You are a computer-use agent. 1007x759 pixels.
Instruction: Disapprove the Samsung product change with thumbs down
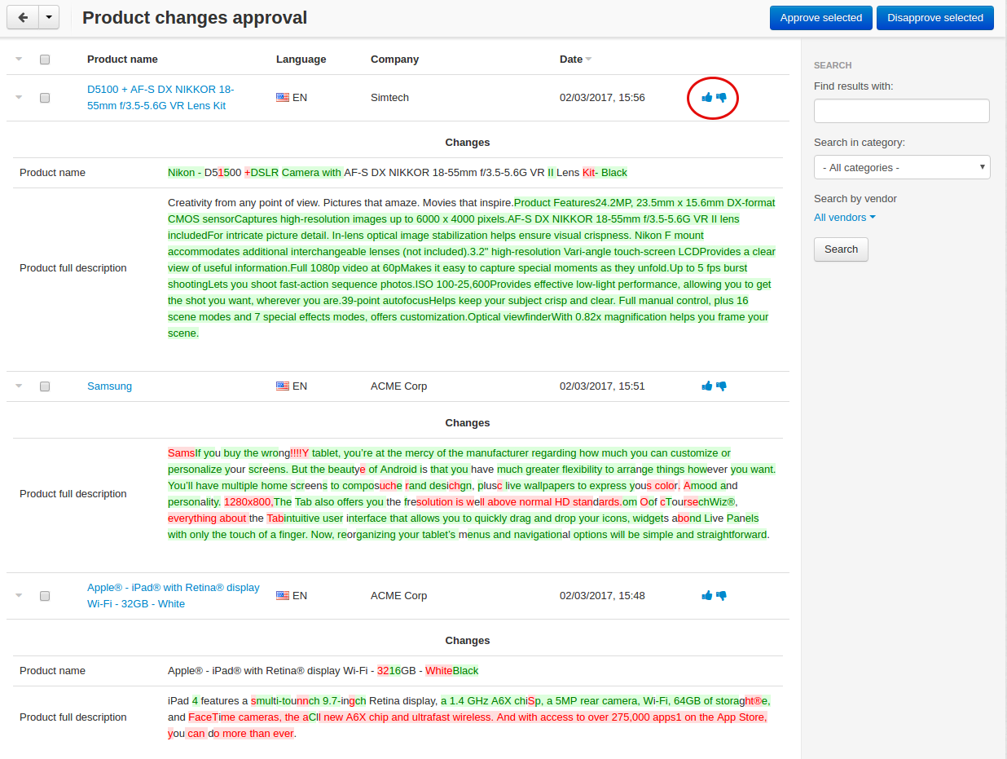(x=721, y=386)
